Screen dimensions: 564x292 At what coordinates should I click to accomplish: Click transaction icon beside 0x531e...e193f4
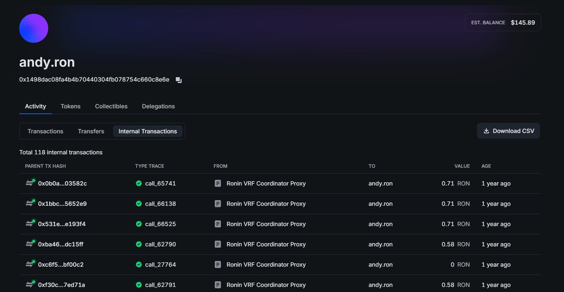pyautogui.click(x=31, y=223)
